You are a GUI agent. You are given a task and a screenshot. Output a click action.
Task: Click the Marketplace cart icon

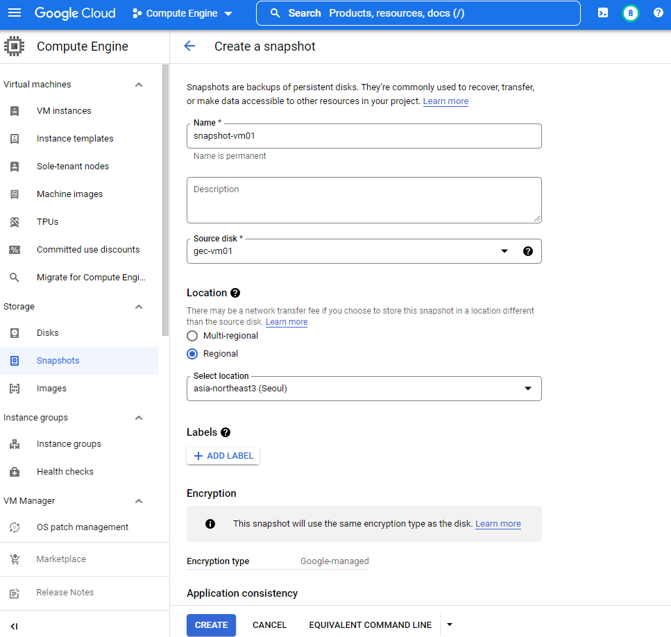click(15, 559)
